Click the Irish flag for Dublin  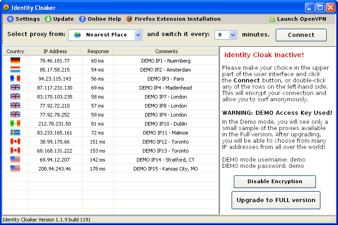15,124
